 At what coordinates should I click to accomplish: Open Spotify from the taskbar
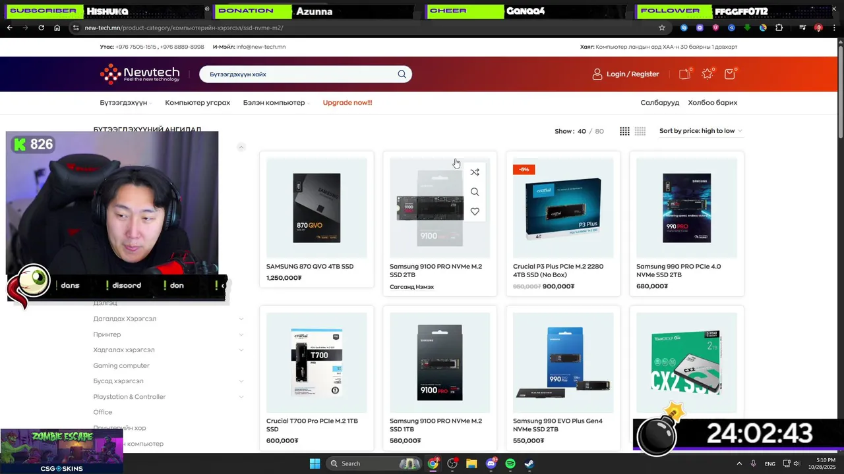pos(510,463)
